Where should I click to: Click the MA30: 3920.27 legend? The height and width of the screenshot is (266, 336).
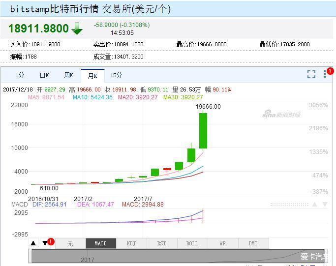point(183,97)
